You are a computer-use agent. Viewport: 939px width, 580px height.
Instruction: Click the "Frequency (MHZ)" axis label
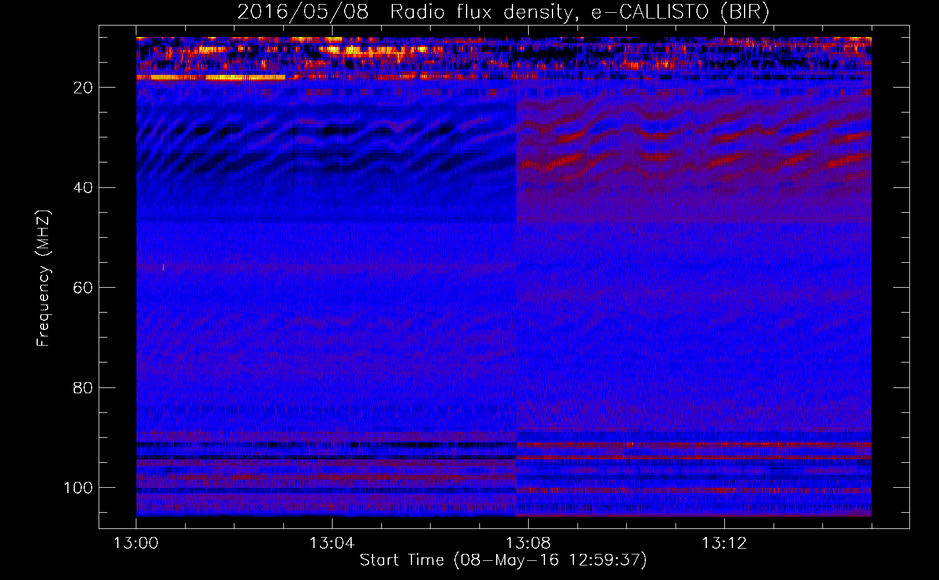tap(44, 278)
